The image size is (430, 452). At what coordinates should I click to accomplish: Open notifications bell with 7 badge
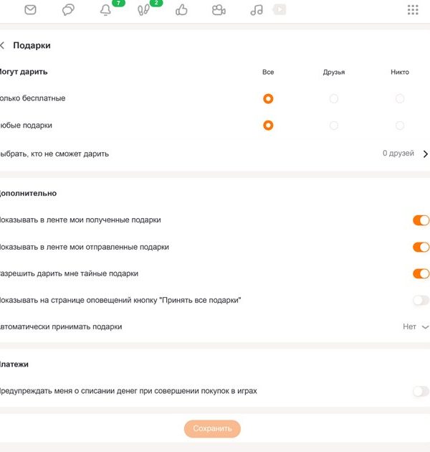(106, 10)
